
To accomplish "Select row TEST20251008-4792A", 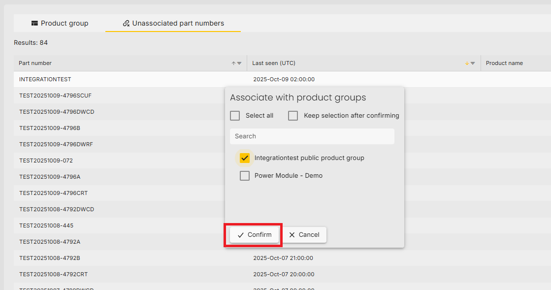I will click(x=120, y=242).
